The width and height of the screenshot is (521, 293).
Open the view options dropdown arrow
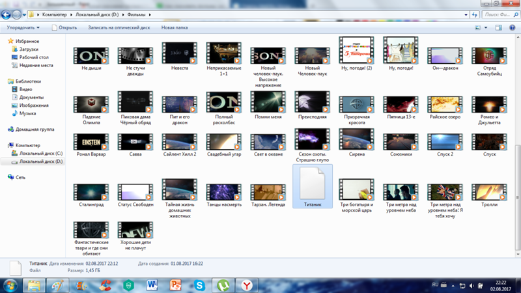click(486, 27)
